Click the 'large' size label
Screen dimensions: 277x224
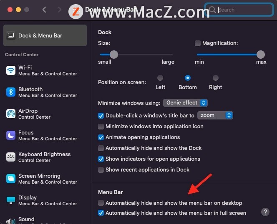[x=168, y=62]
